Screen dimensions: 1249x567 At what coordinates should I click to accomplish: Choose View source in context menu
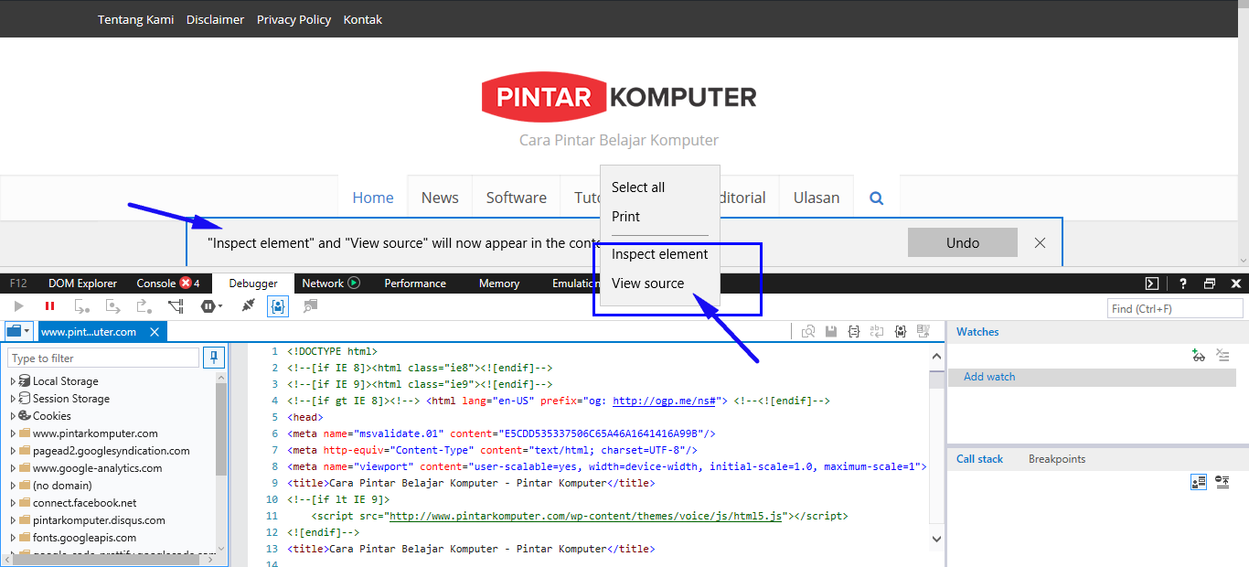648,283
